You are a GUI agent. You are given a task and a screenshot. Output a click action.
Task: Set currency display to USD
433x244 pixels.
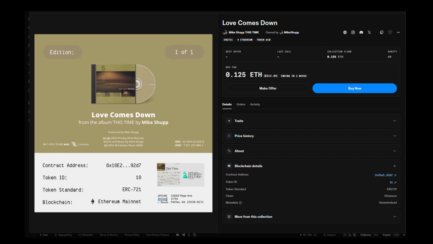396,235
